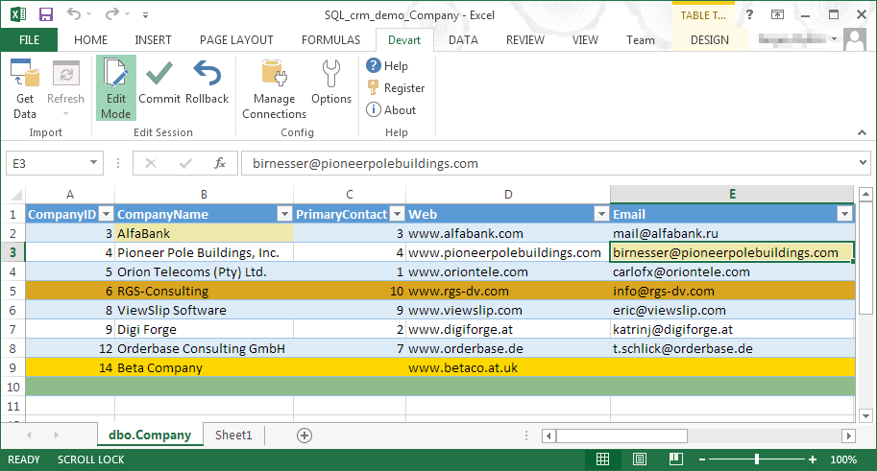The height and width of the screenshot is (471, 877).
Task: Collapse the ribbon with the chevron
Action: tap(862, 132)
